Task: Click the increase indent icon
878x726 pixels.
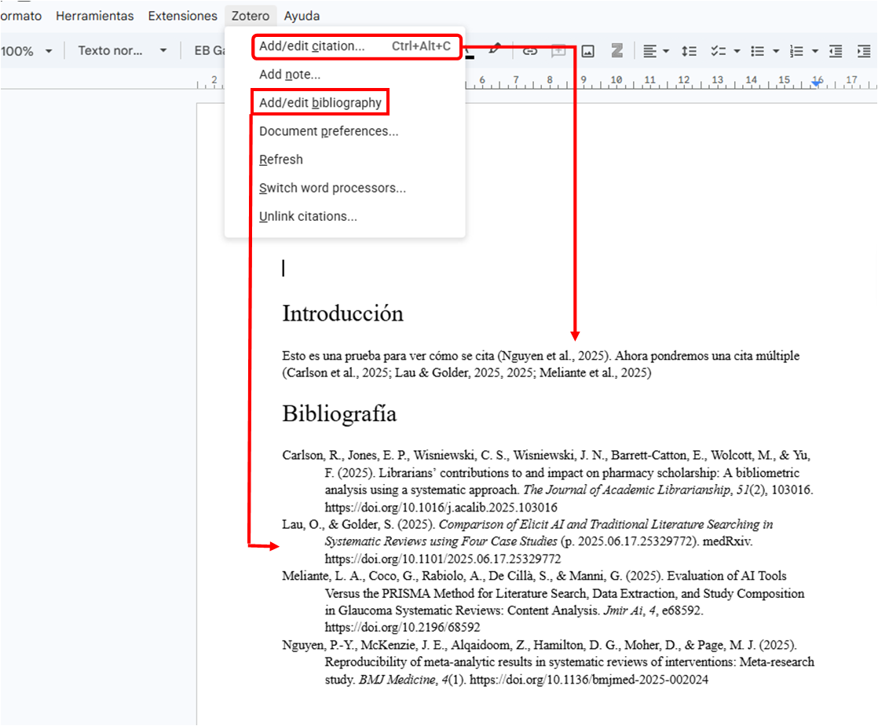Action: coord(864,51)
